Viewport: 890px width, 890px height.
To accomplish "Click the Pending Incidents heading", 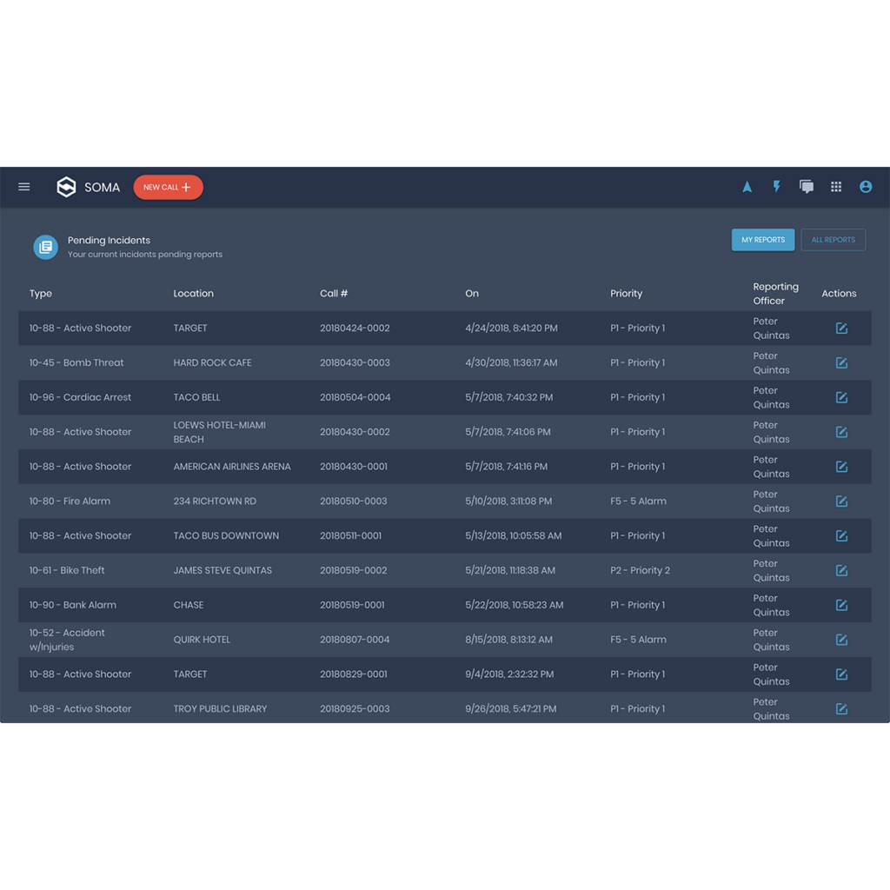I will tap(109, 240).
